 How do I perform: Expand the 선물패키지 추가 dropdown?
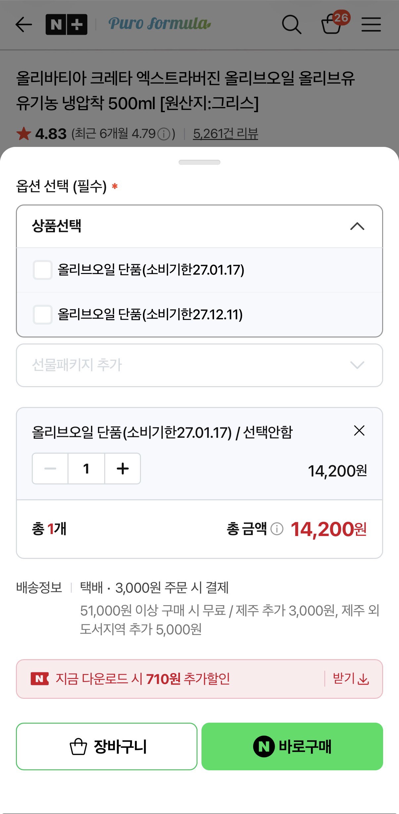[199, 365]
